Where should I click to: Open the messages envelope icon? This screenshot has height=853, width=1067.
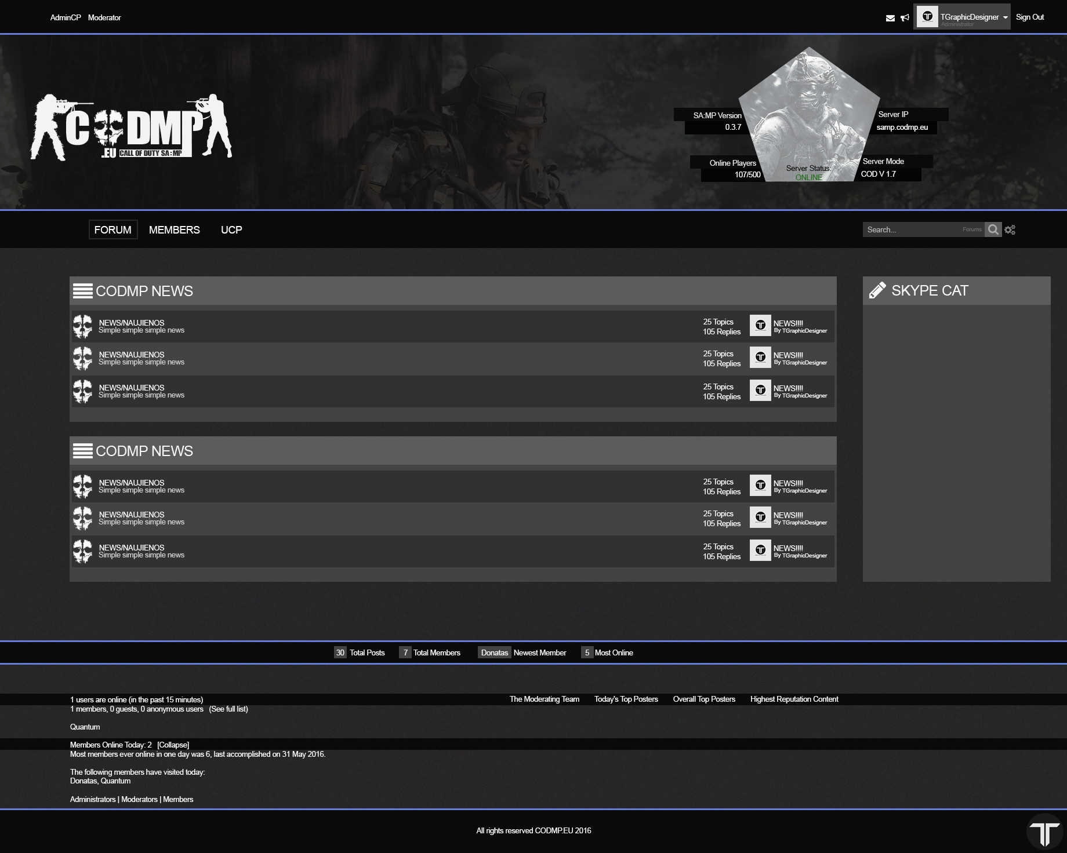(890, 18)
